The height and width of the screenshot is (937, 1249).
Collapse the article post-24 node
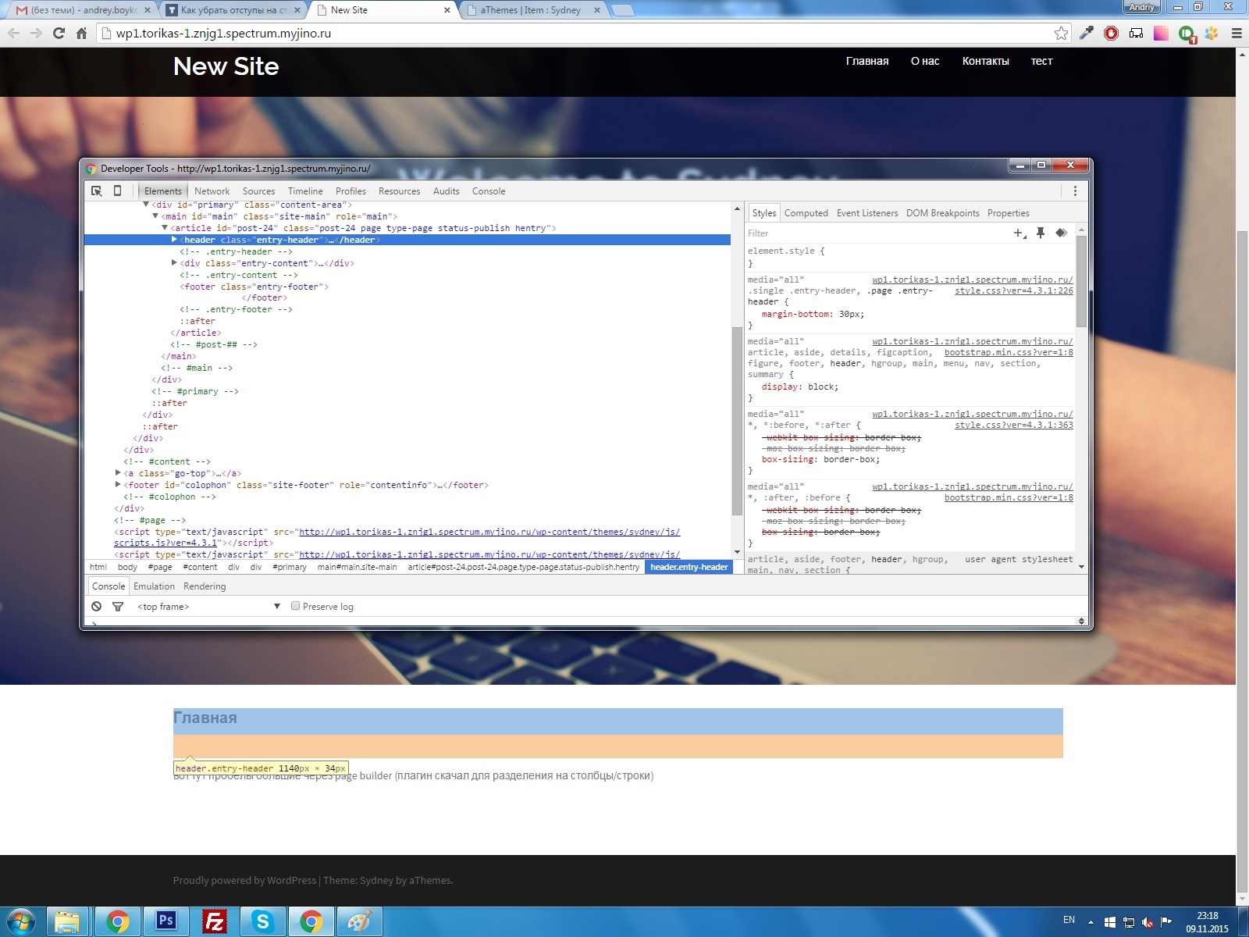click(x=165, y=228)
